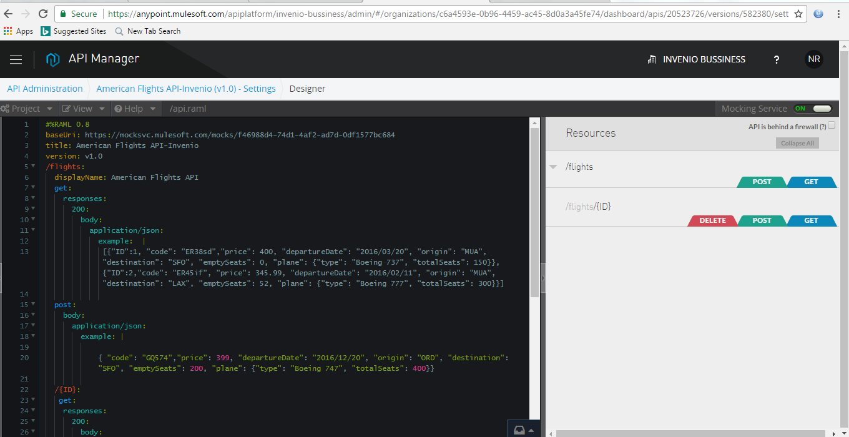The image size is (849, 437).
Task: Fold the post block on line 15
Action: (33, 305)
